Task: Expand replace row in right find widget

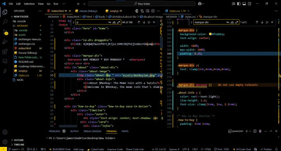Action: (191, 22)
